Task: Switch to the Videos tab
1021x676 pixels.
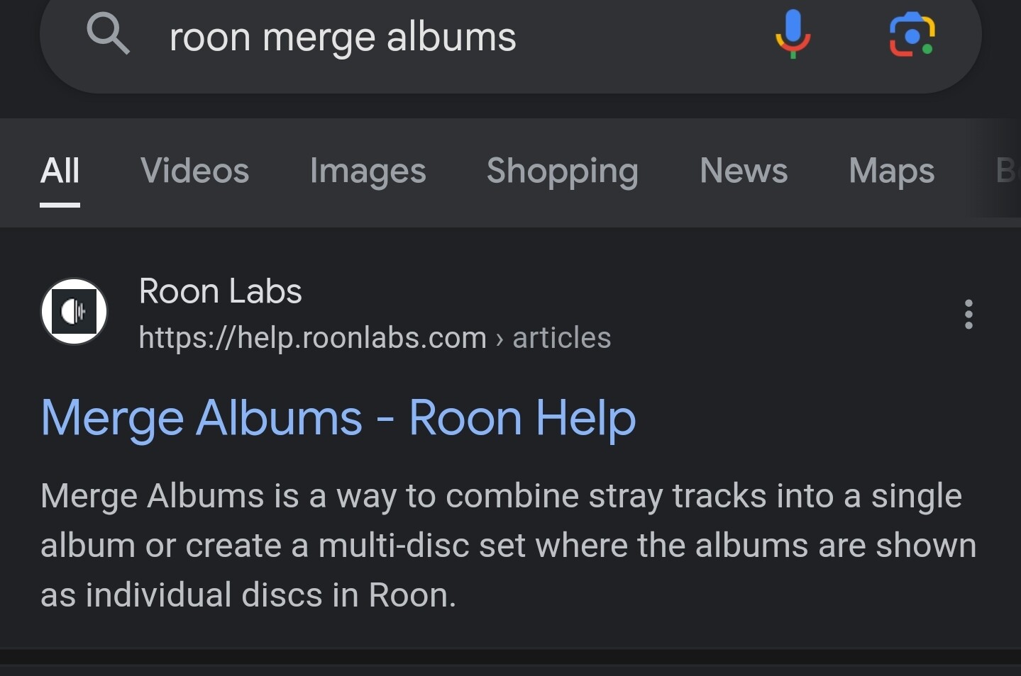Action: (x=195, y=171)
